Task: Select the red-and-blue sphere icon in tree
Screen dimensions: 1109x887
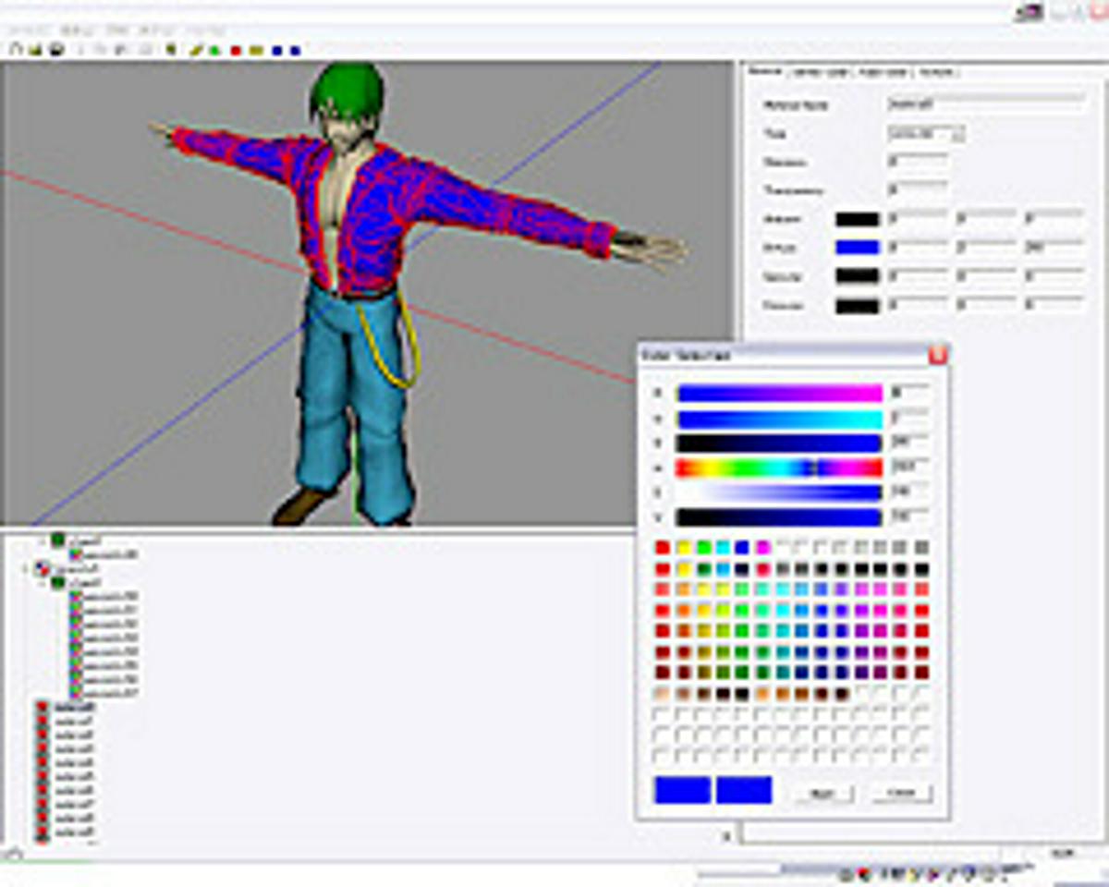Action: [x=42, y=570]
